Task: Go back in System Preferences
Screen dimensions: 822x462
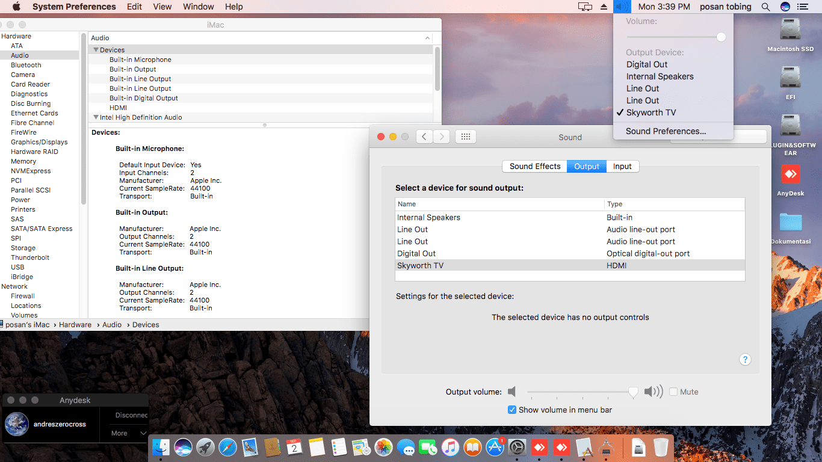Action: [x=424, y=137]
